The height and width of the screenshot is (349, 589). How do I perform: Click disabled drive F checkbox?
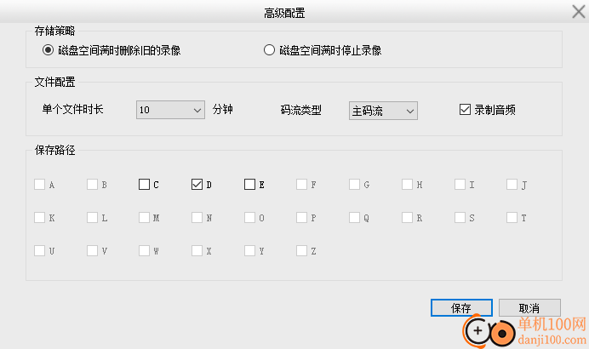tap(301, 185)
